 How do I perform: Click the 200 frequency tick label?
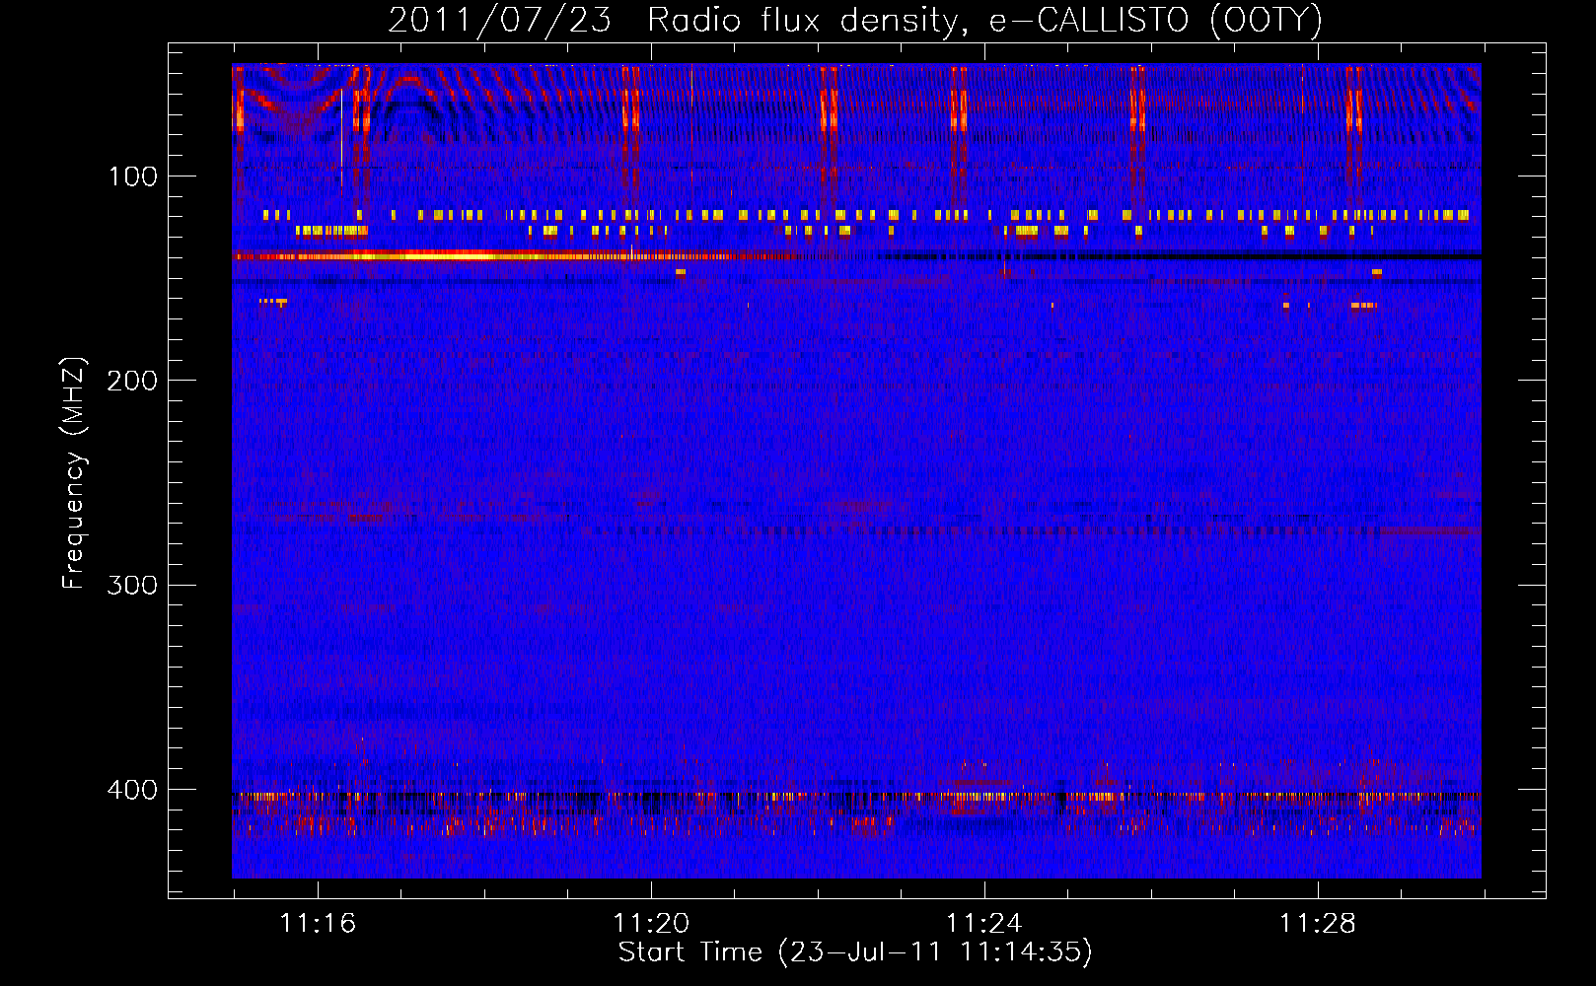132,381
